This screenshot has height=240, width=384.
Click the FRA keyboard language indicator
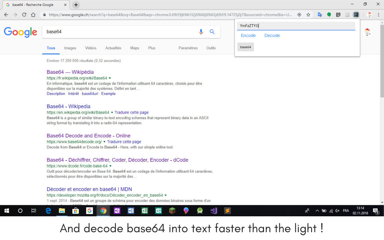(x=346, y=211)
